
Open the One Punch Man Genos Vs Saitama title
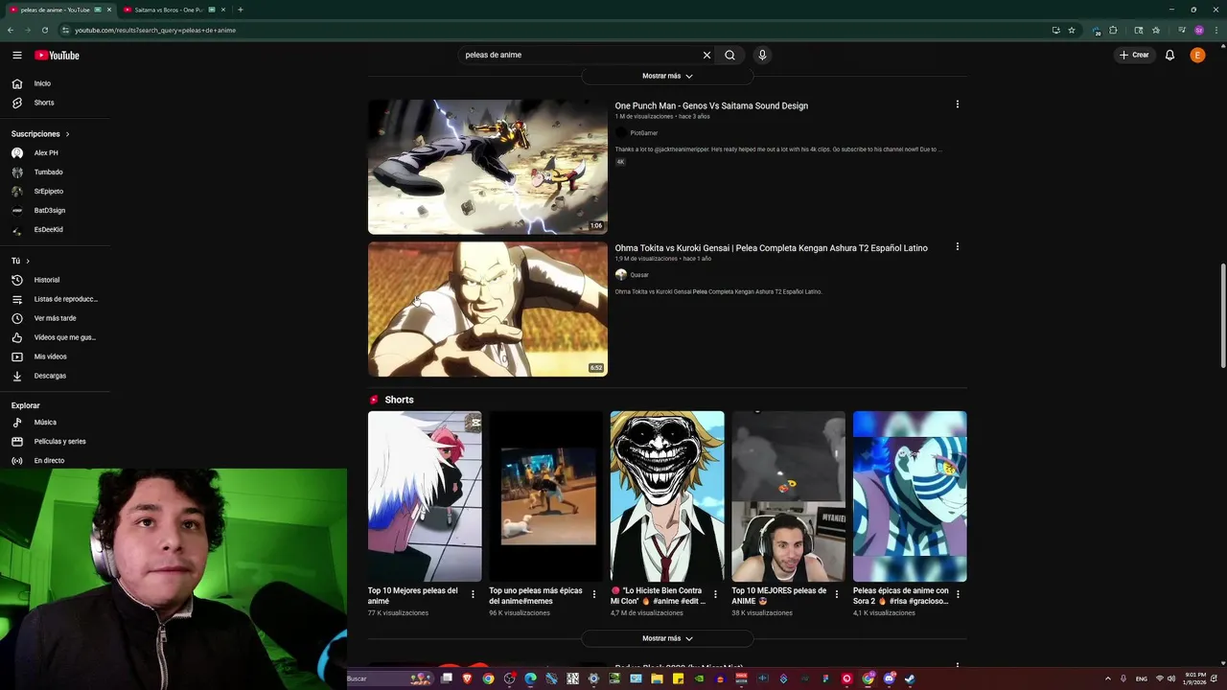tap(711, 105)
